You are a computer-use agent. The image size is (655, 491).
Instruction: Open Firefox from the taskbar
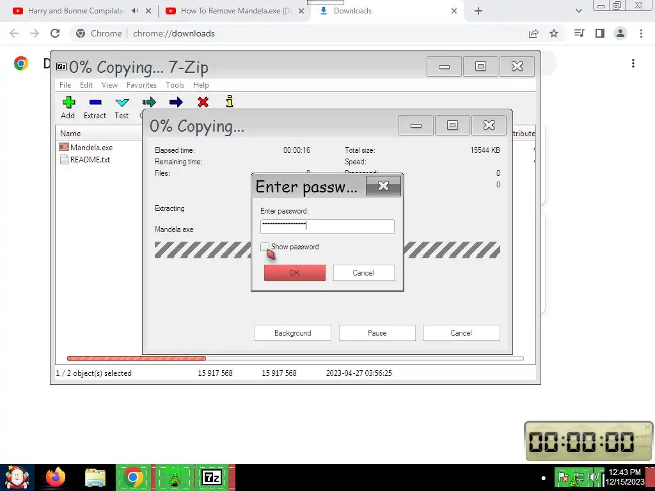pos(56,477)
